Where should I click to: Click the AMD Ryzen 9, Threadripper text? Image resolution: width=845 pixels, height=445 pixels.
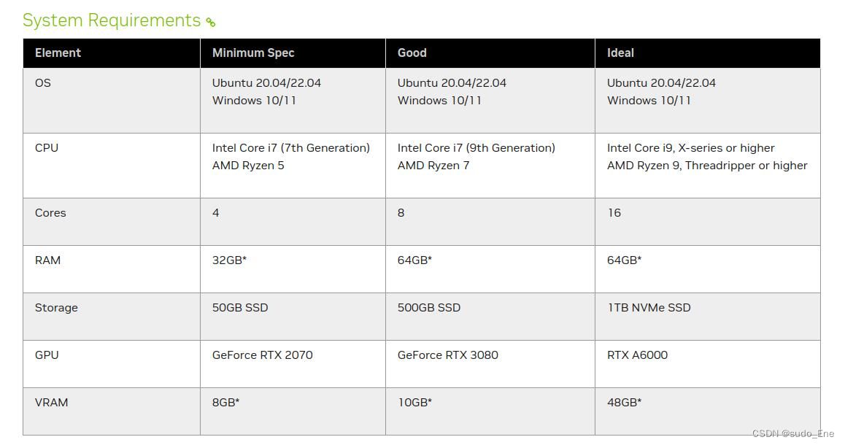(707, 166)
